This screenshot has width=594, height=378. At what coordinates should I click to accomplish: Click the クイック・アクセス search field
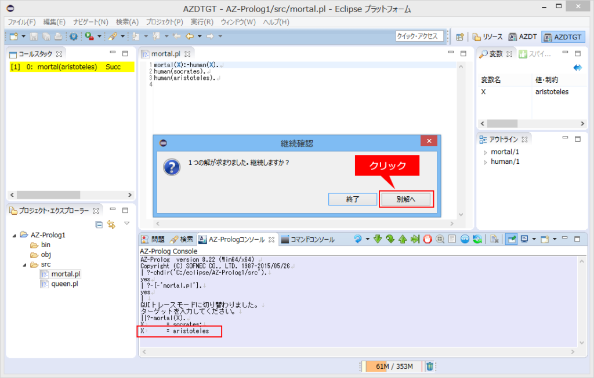(x=419, y=36)
